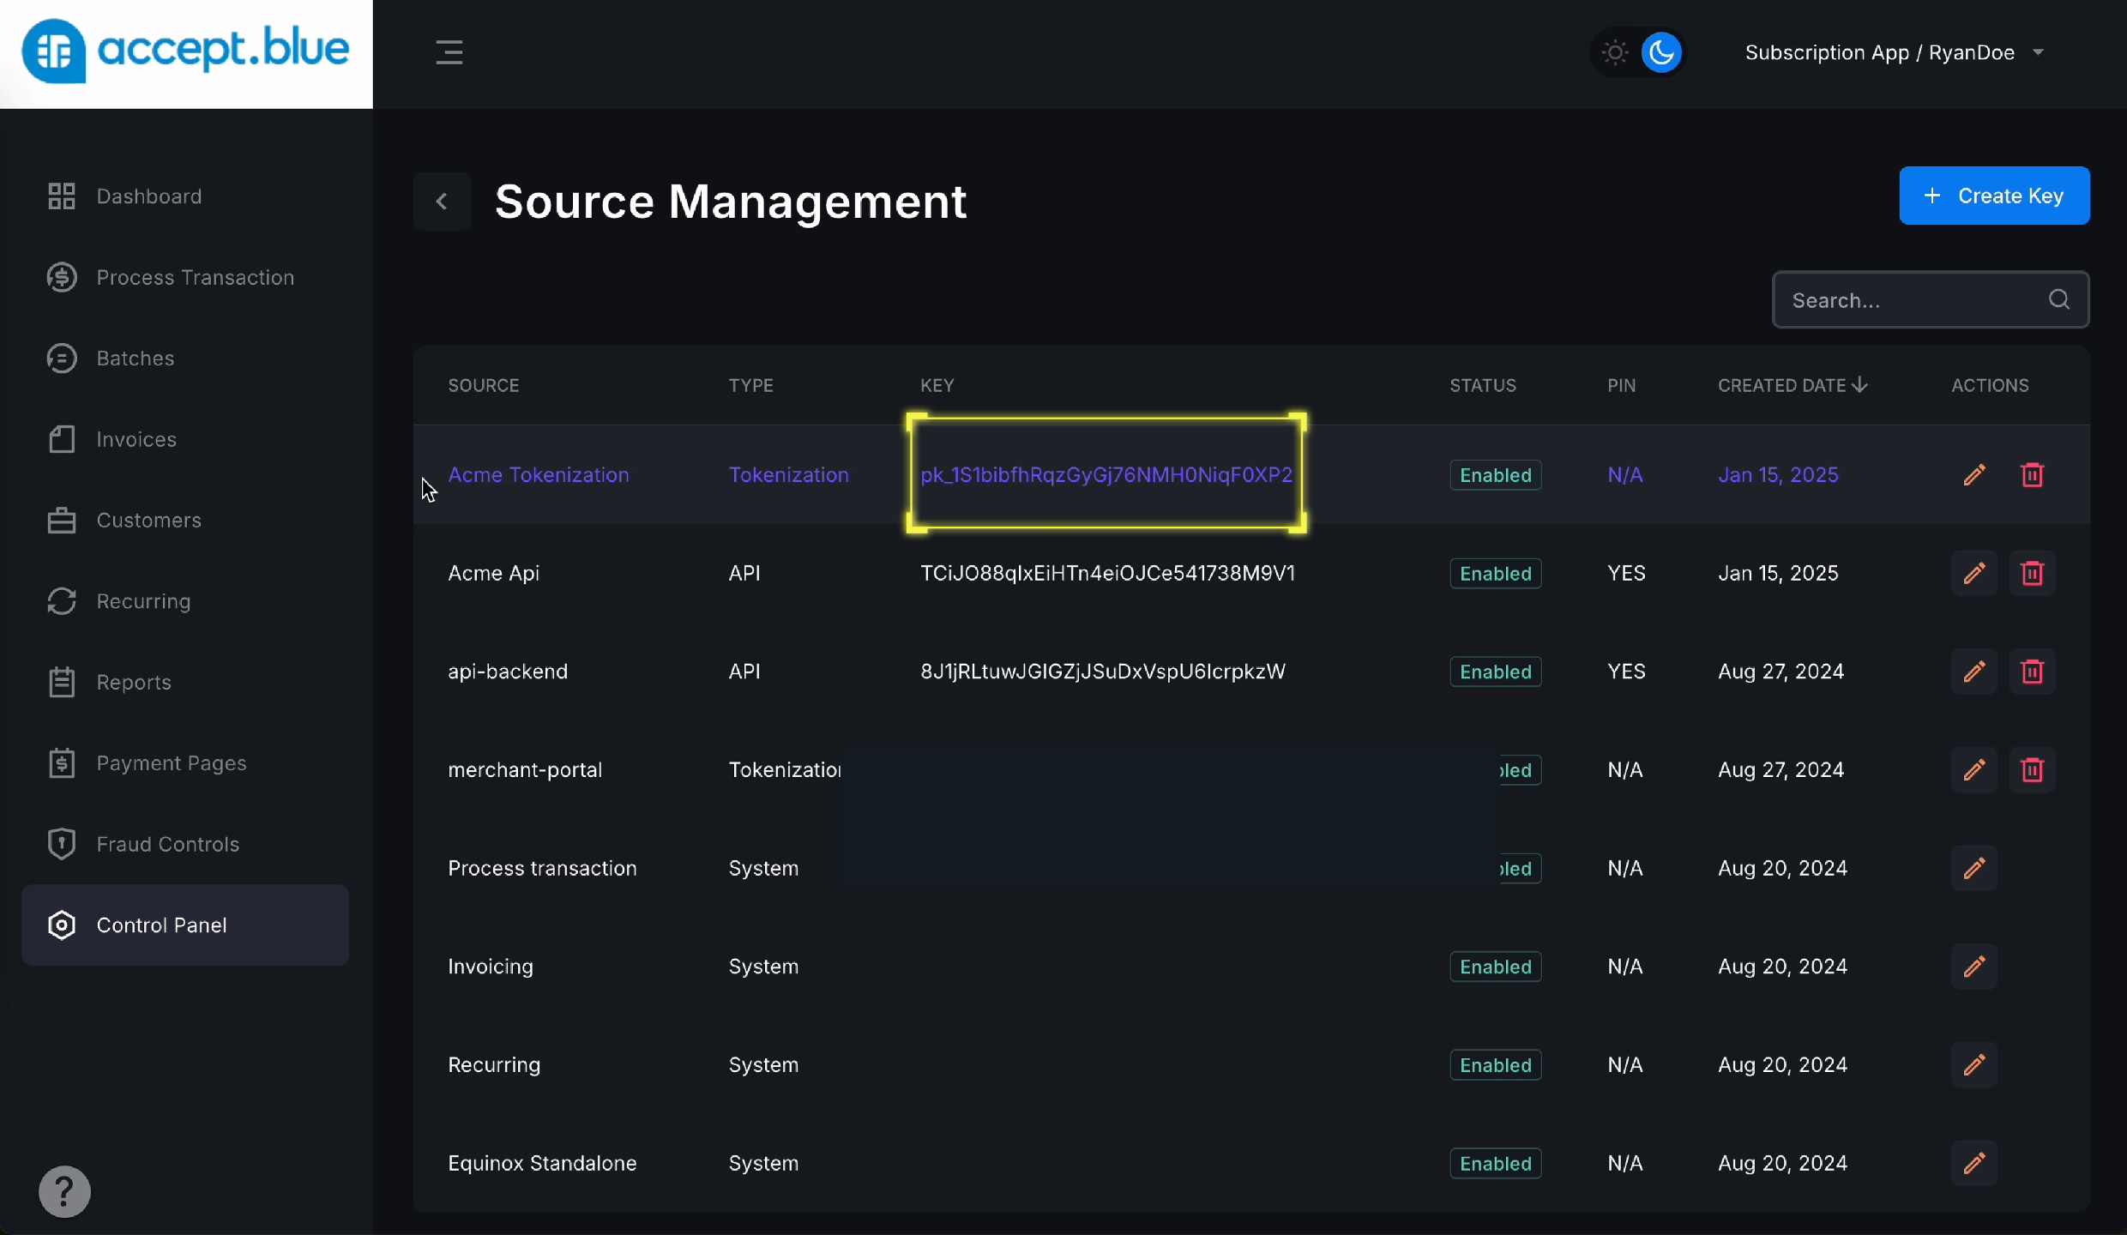Open help via the question mark icon
2127x1235 pixels.
tap(64, 1191)
